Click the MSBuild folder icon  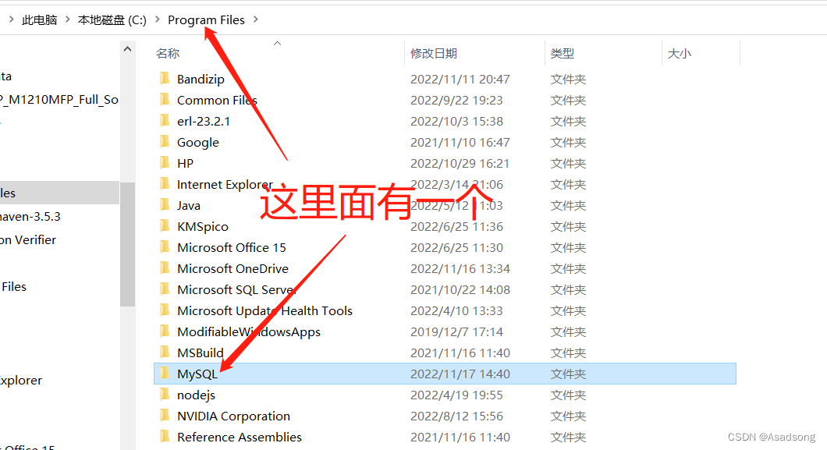point(165,353)
